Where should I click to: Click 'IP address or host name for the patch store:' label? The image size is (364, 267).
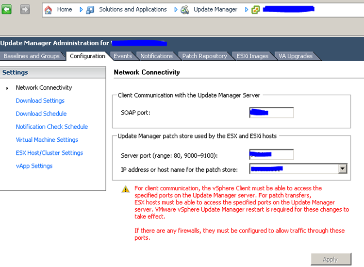[x=179, y=170]
